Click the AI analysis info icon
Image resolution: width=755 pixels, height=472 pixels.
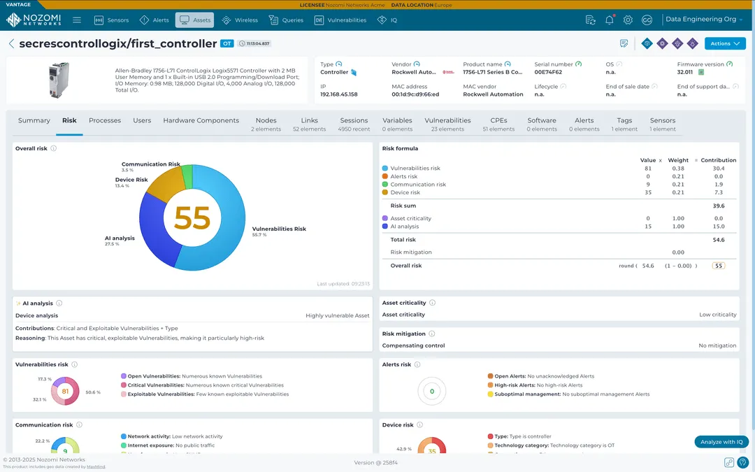(x=59, y=303)
